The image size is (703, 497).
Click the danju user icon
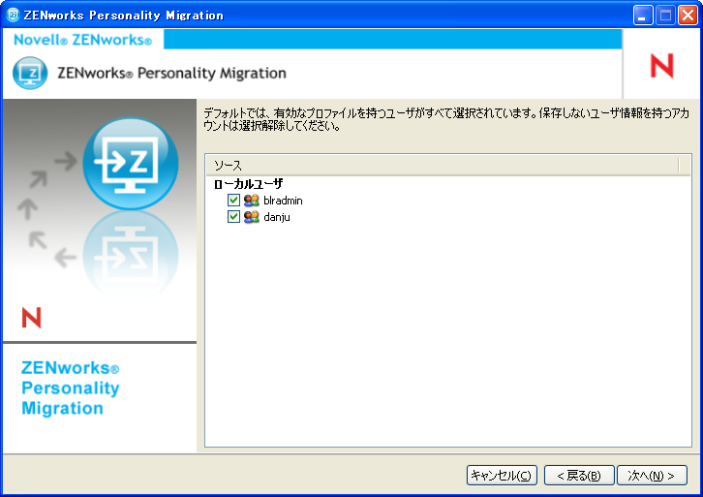[252, 217]
